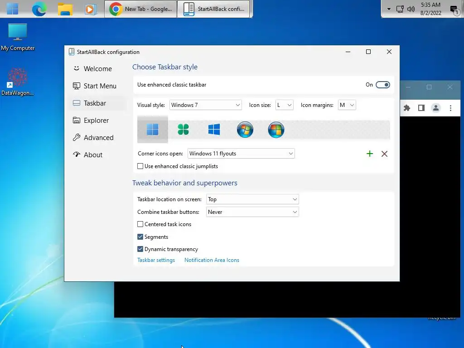Pick the Windows 10 flat logo start icon
Image resolution: width=464 pixels, height=348 pixels.
coord(214,129)
